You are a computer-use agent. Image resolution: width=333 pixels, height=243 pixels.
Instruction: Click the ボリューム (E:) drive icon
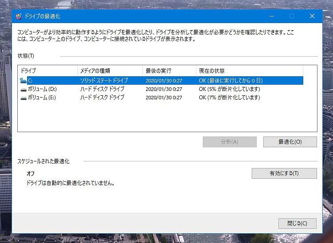[x=24, y=98]
